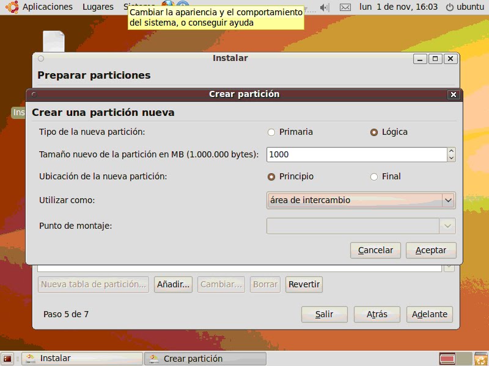Click the document icon on the desktop
The height and width of the screenshot is (366, 489).
click(x=54, y=41)
